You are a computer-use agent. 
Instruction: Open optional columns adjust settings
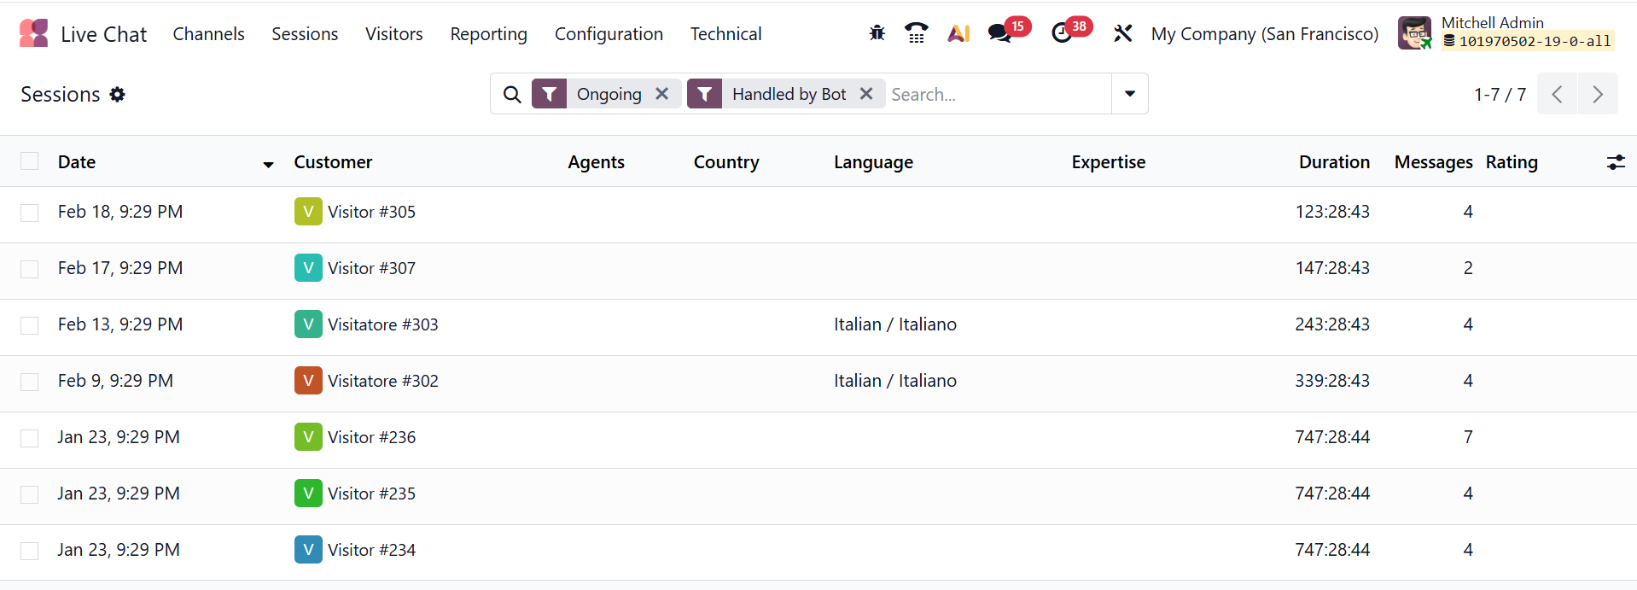(x=1616, y=162)
